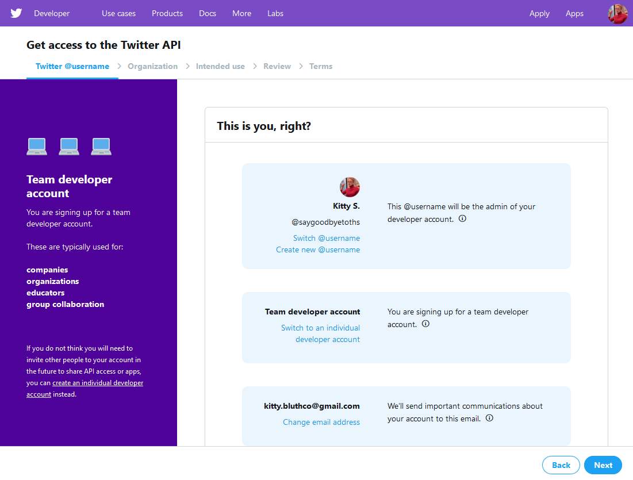Click Create new @username link

coord(318,249)
